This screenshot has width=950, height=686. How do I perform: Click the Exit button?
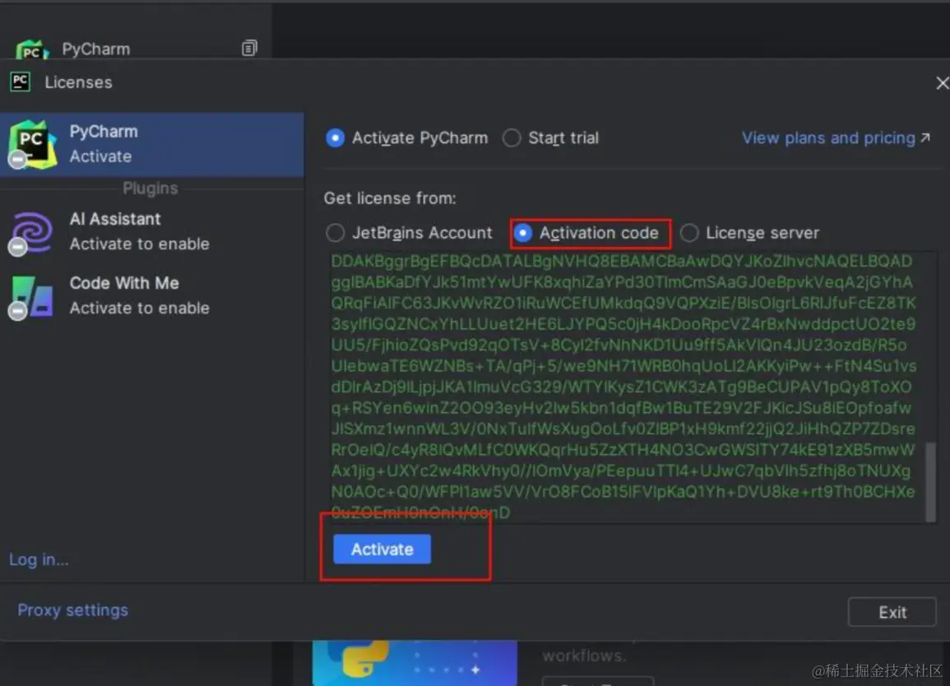point(892,612)
